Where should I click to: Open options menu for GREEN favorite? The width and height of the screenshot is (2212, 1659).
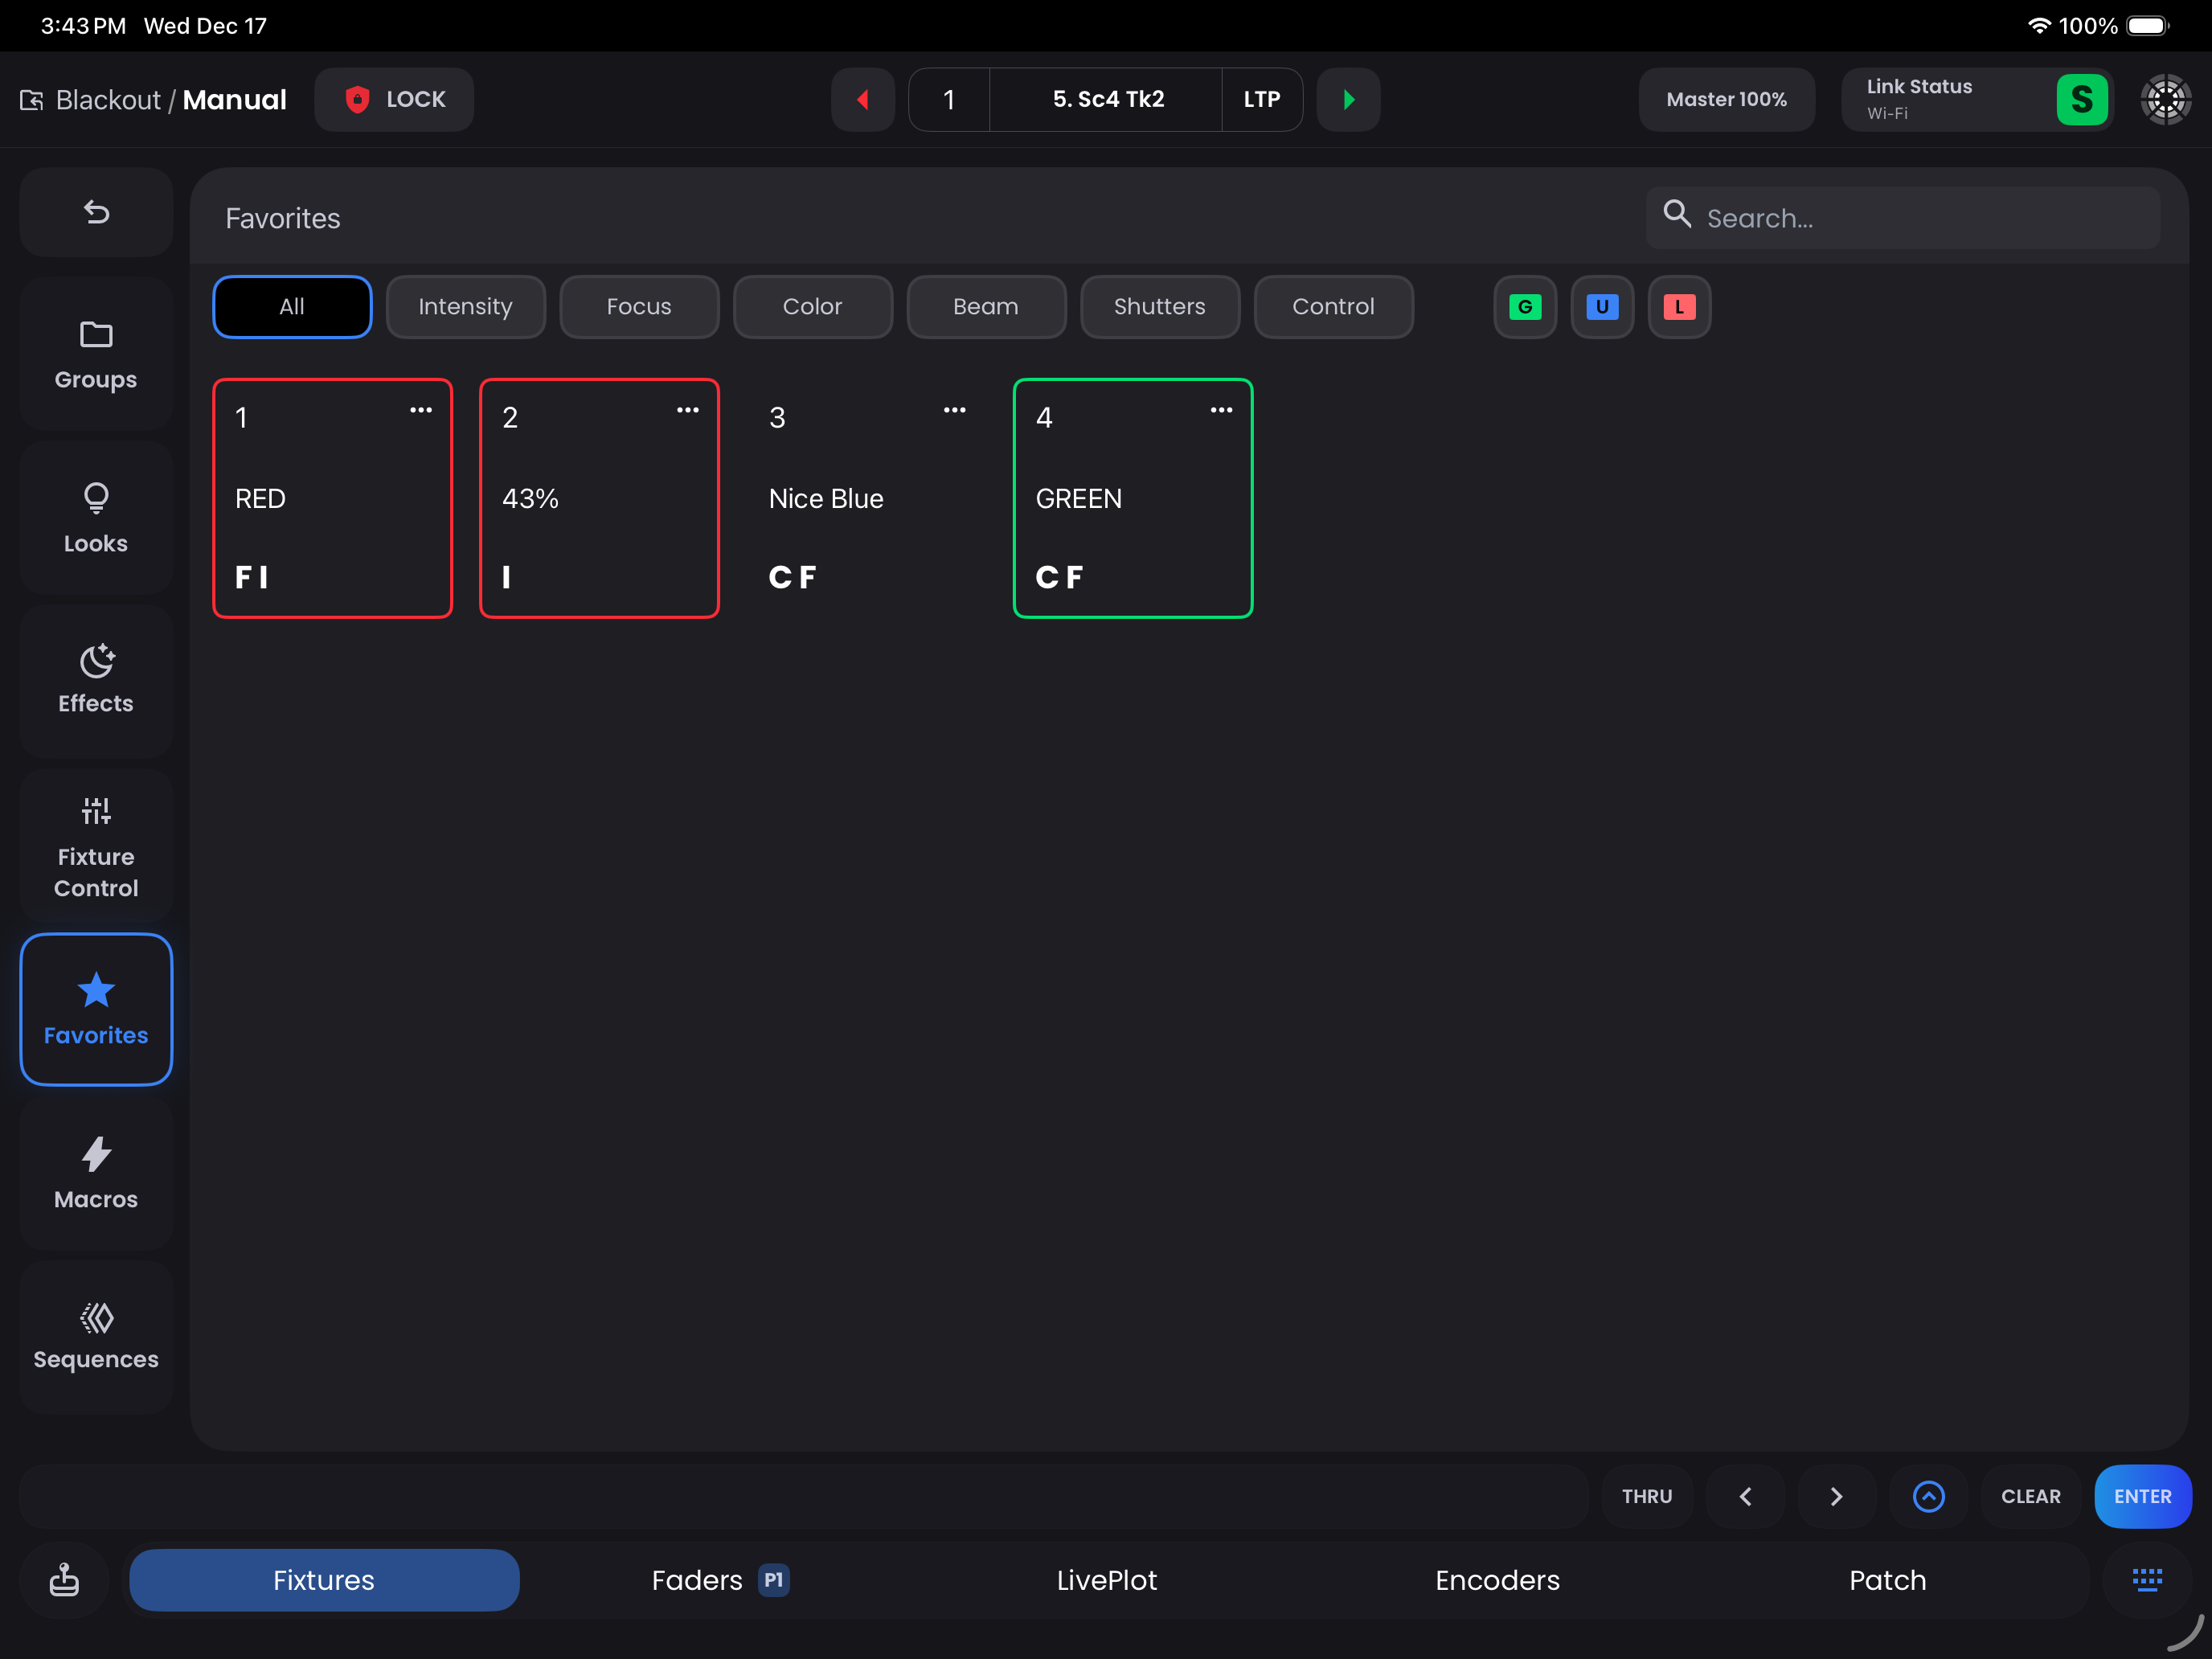tap(1221, 410)
